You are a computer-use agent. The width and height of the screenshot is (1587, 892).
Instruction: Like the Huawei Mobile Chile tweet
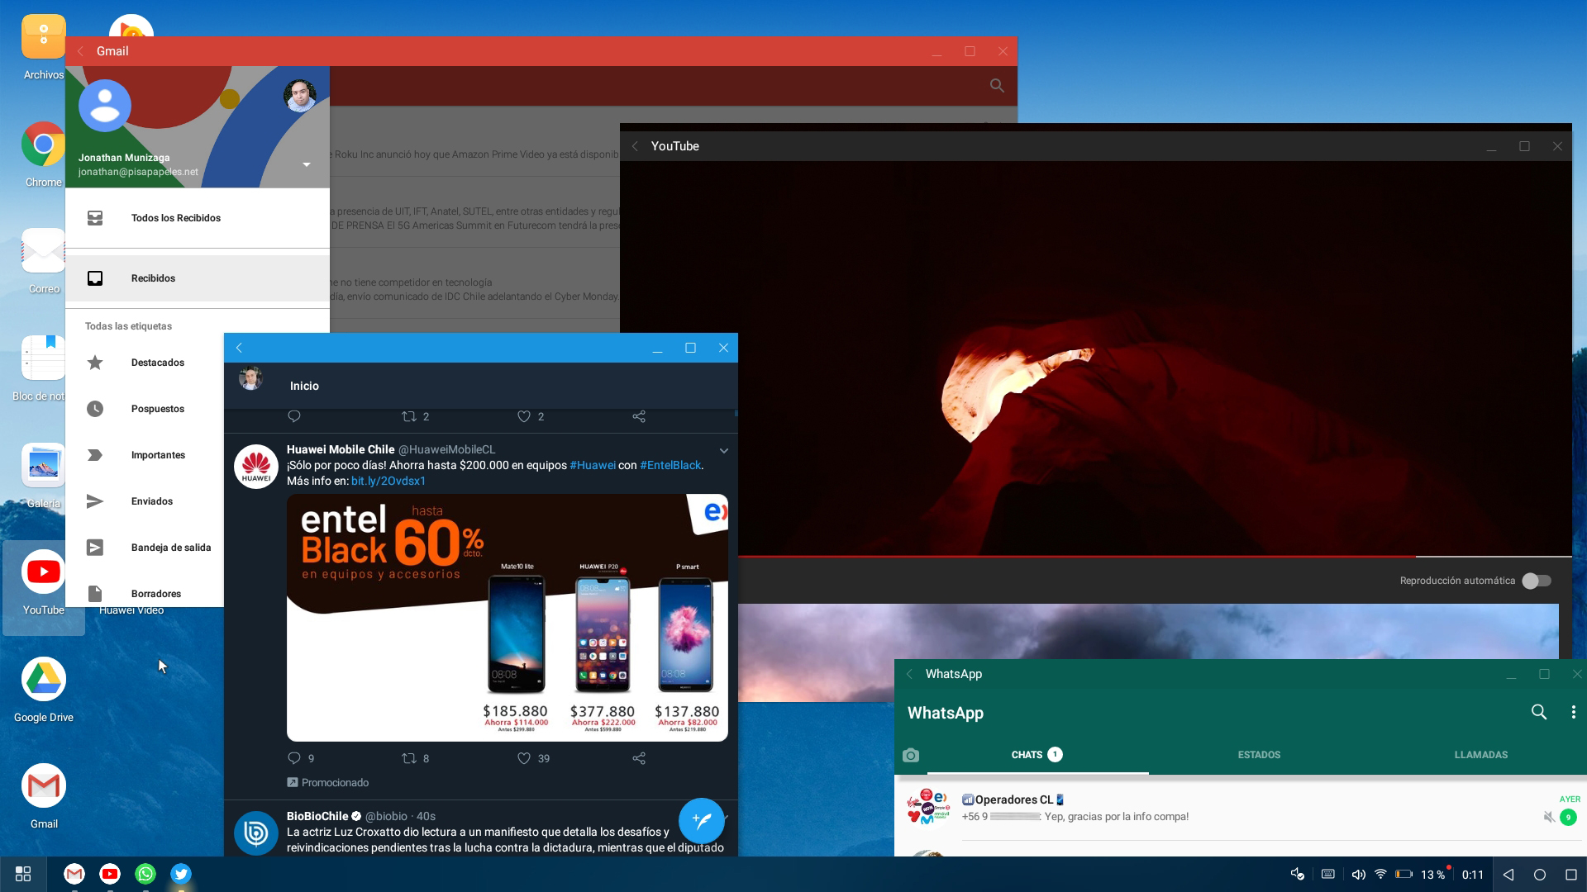[x=524, y=758]
